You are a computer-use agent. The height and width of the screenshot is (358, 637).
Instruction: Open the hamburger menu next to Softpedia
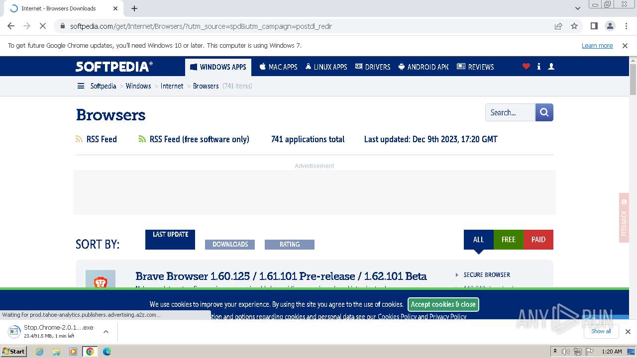click(x=81, y=86)
